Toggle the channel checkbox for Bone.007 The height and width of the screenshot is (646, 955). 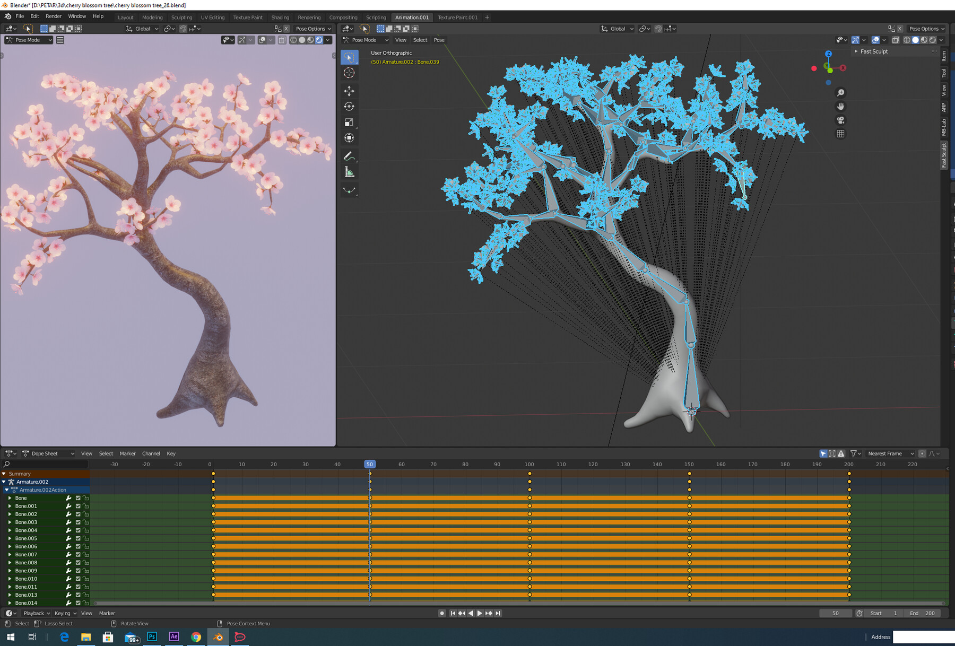(x=78, y=555)
